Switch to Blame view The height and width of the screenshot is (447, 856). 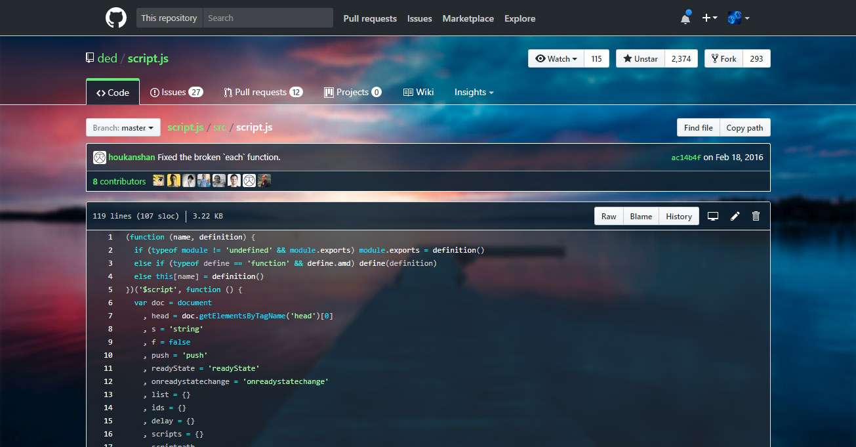[640, 215]
